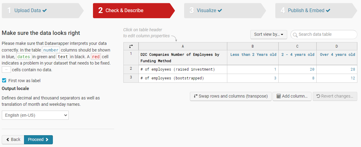The image size is (361, 147).
Task: Click the 'Over 4 years old' cell
Action: (x=337, y=58)
